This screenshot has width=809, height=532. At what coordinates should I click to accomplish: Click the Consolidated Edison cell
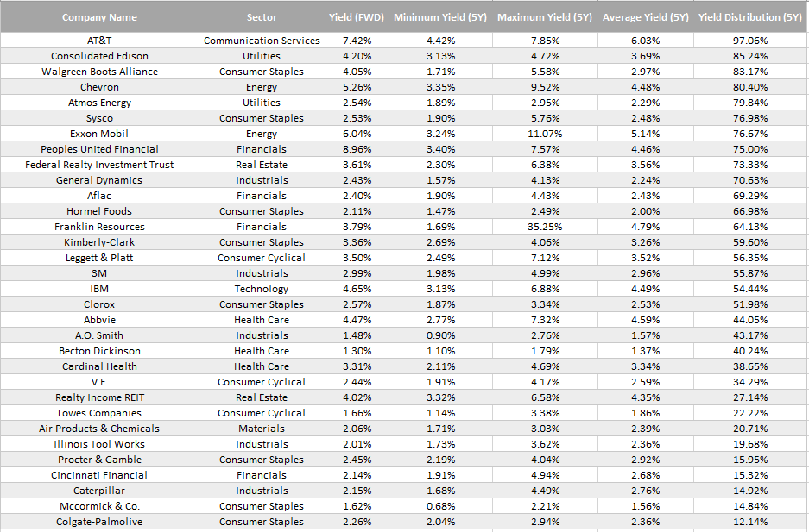click(99, 56)
